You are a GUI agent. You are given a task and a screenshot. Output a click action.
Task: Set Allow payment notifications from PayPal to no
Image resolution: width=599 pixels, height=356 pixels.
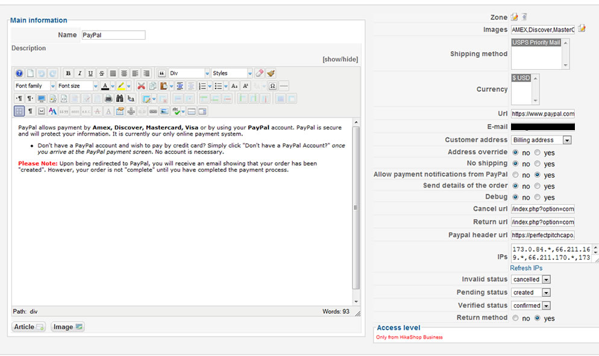click(x=515, y=175)
